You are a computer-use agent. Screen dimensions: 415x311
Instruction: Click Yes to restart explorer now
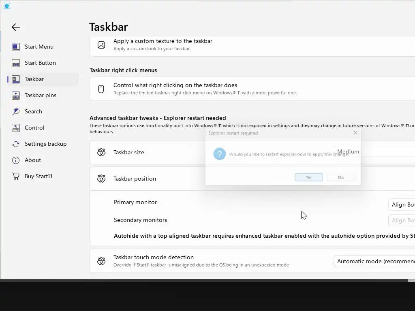click(308, 177)
